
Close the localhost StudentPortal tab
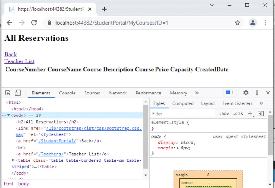point(90,9)
